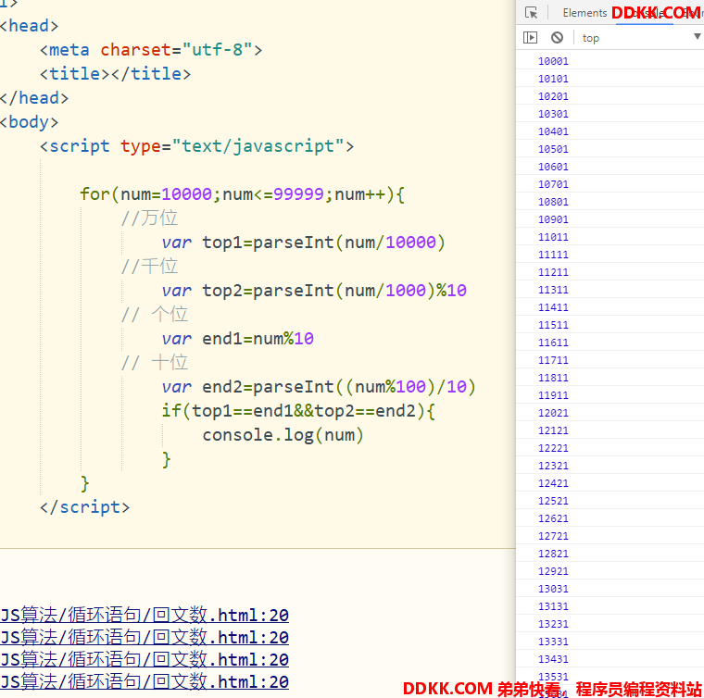Select console output 11111

(x=553, y=255)
